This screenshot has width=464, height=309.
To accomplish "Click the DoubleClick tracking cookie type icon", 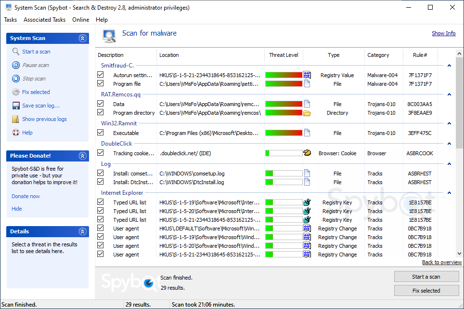I will coord(307,153).
